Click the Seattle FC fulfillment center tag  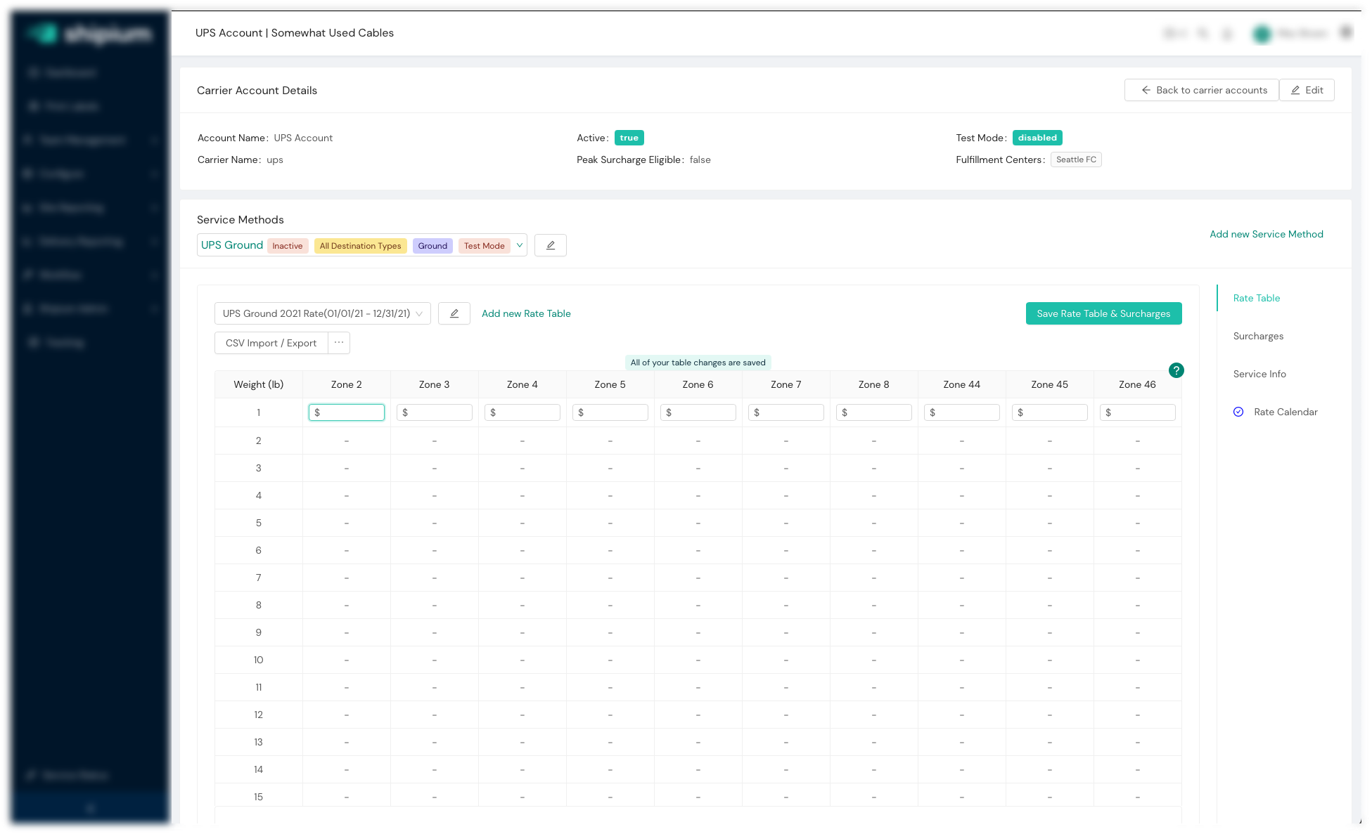[x=1076, y=159]
